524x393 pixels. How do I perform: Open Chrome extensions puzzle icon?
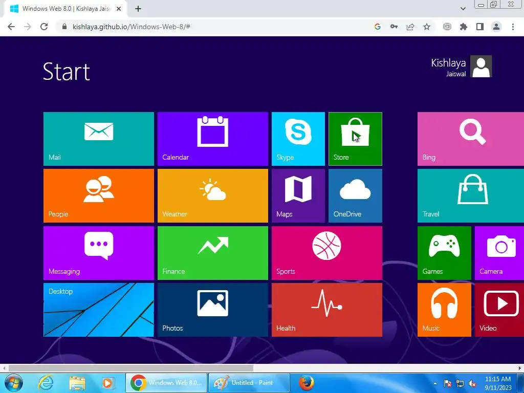coord(464,27)
